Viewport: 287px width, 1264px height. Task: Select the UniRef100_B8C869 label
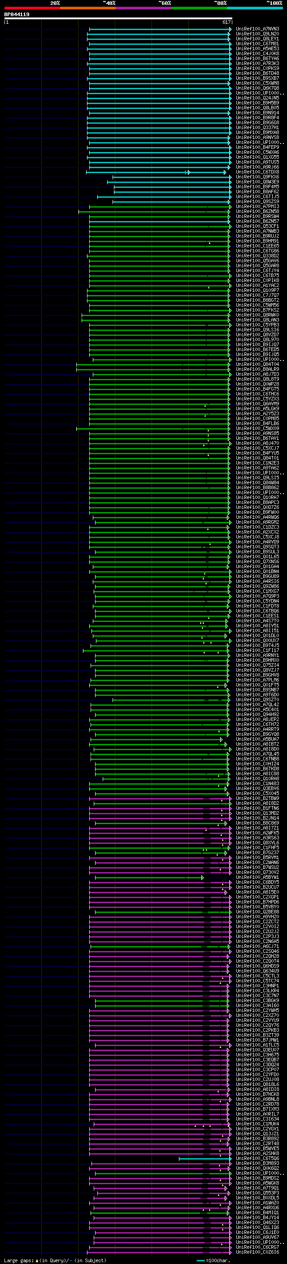pos(257,823)
